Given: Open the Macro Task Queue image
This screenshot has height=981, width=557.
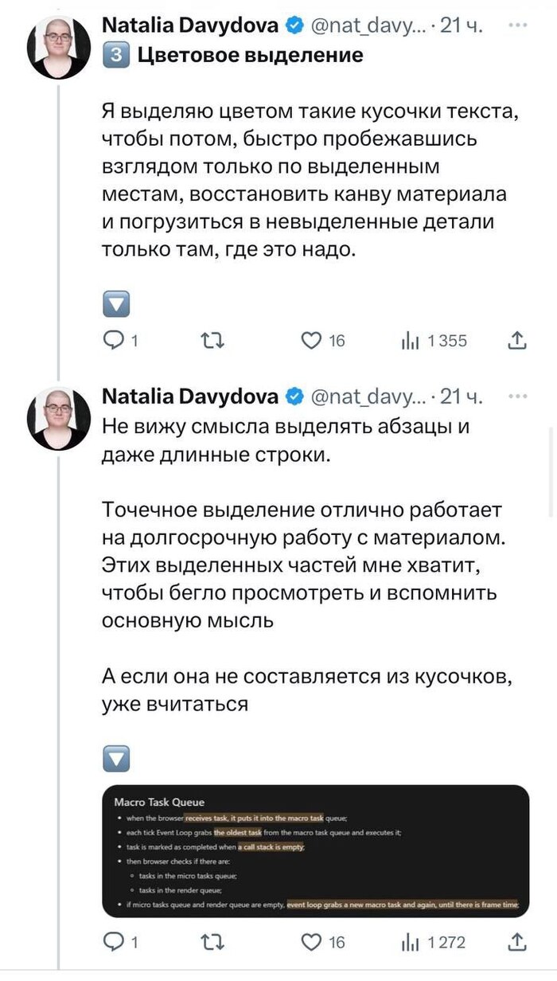Looking at the screenshot, I should pyautogui.click(x=316, y=850).
